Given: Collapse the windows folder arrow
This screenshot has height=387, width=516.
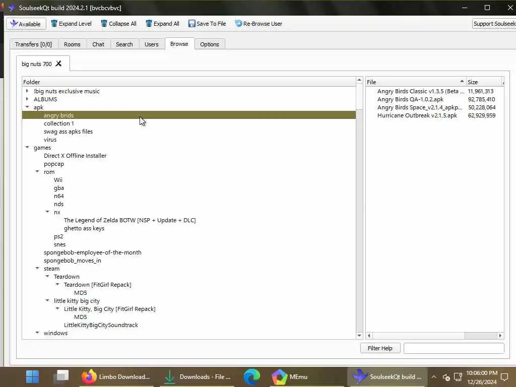Looking at the screenshot, I should coord(37,333).
